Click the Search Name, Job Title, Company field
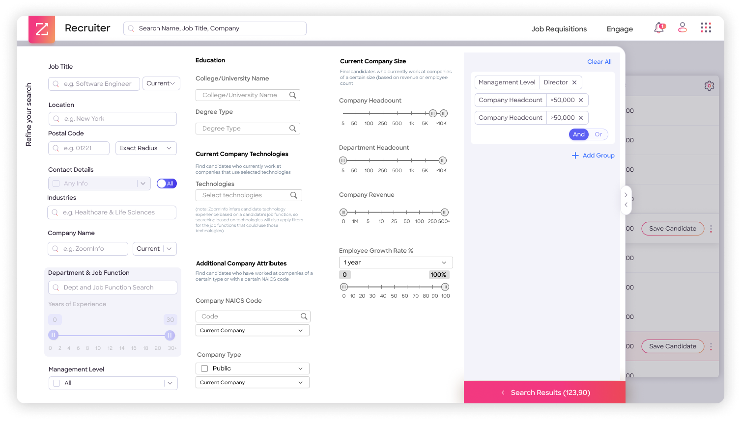This screenshot has height=421, width=741. pos(215,28)
